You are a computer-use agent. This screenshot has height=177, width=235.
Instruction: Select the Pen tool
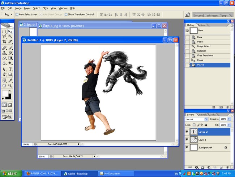click(x=4, y=74)
